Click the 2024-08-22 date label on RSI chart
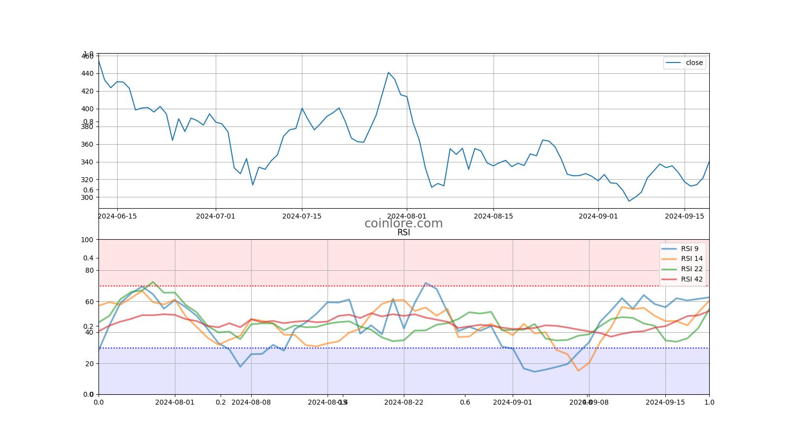The image size is (788, 443). (404, 402)
